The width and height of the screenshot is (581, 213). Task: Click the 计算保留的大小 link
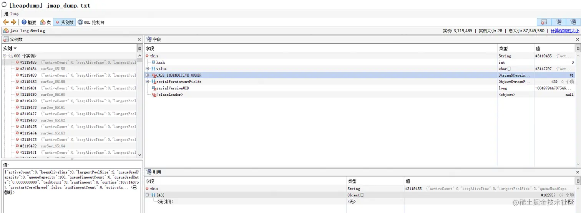pos(565,31)
